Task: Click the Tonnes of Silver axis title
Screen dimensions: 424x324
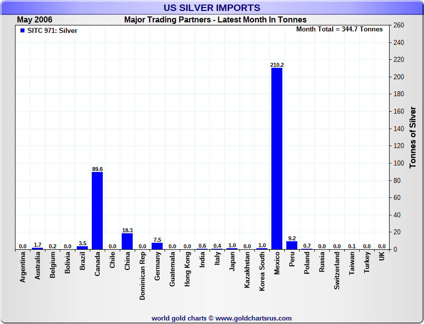Action: 413,137
